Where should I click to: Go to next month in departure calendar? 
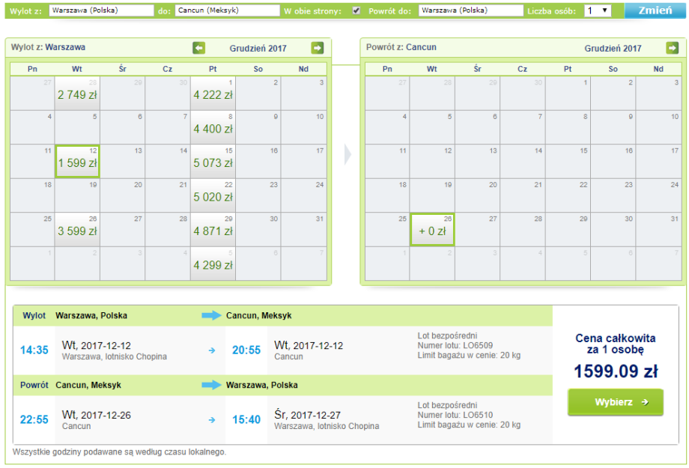point(318,48)
